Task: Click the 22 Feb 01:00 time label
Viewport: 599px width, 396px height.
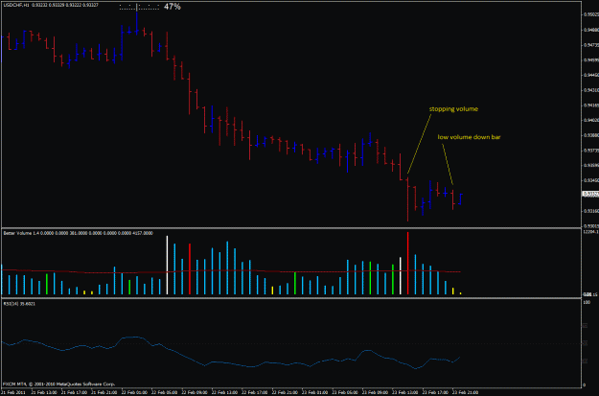Action: (x=134, y=392)
